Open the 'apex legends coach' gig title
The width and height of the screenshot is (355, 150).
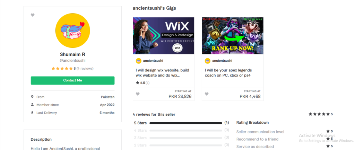228,73
